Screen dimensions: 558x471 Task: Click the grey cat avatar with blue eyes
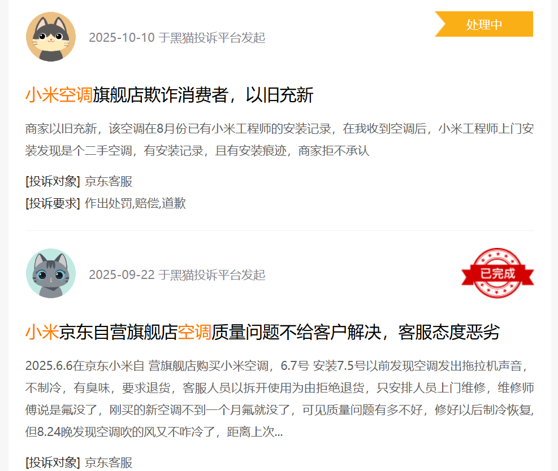click(x=51, y=273)
